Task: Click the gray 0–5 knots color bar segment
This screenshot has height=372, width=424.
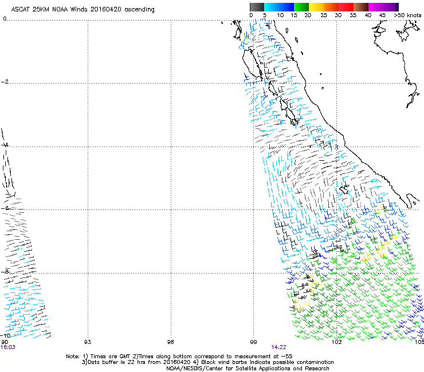Action: point(257,7)
